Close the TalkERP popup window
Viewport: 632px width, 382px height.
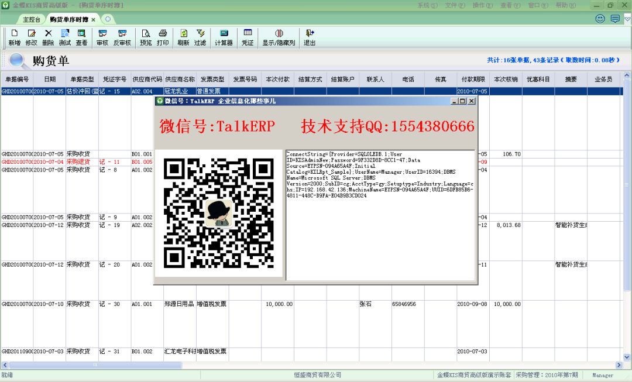click(x=471, y=101)
